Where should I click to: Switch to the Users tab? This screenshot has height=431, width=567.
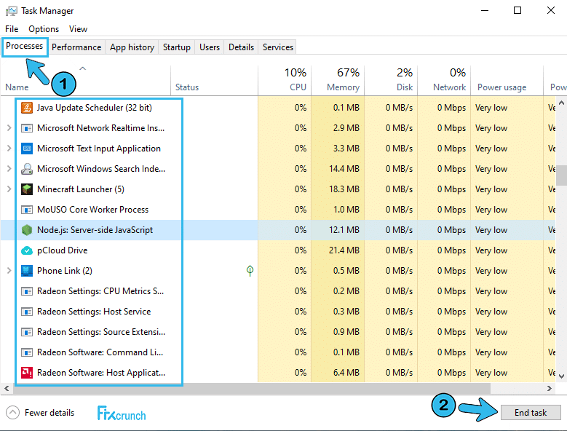coord(210,47)
